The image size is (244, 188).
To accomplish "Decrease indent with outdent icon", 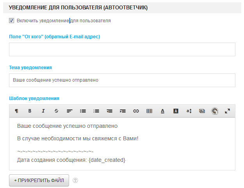I will (110, 111).
